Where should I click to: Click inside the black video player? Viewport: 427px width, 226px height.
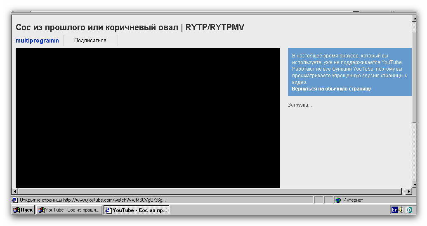(x=148, y=118)
